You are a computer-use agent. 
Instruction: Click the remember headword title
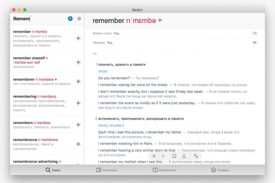point(108,21)
